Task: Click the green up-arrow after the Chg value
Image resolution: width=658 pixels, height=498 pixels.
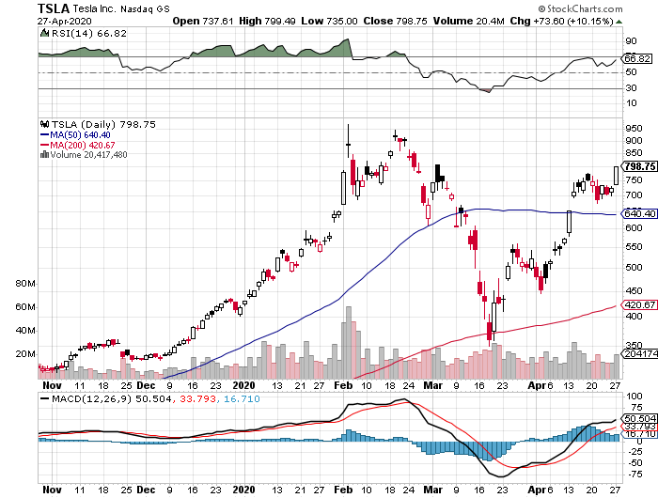Action: click(x=619, y=22)
